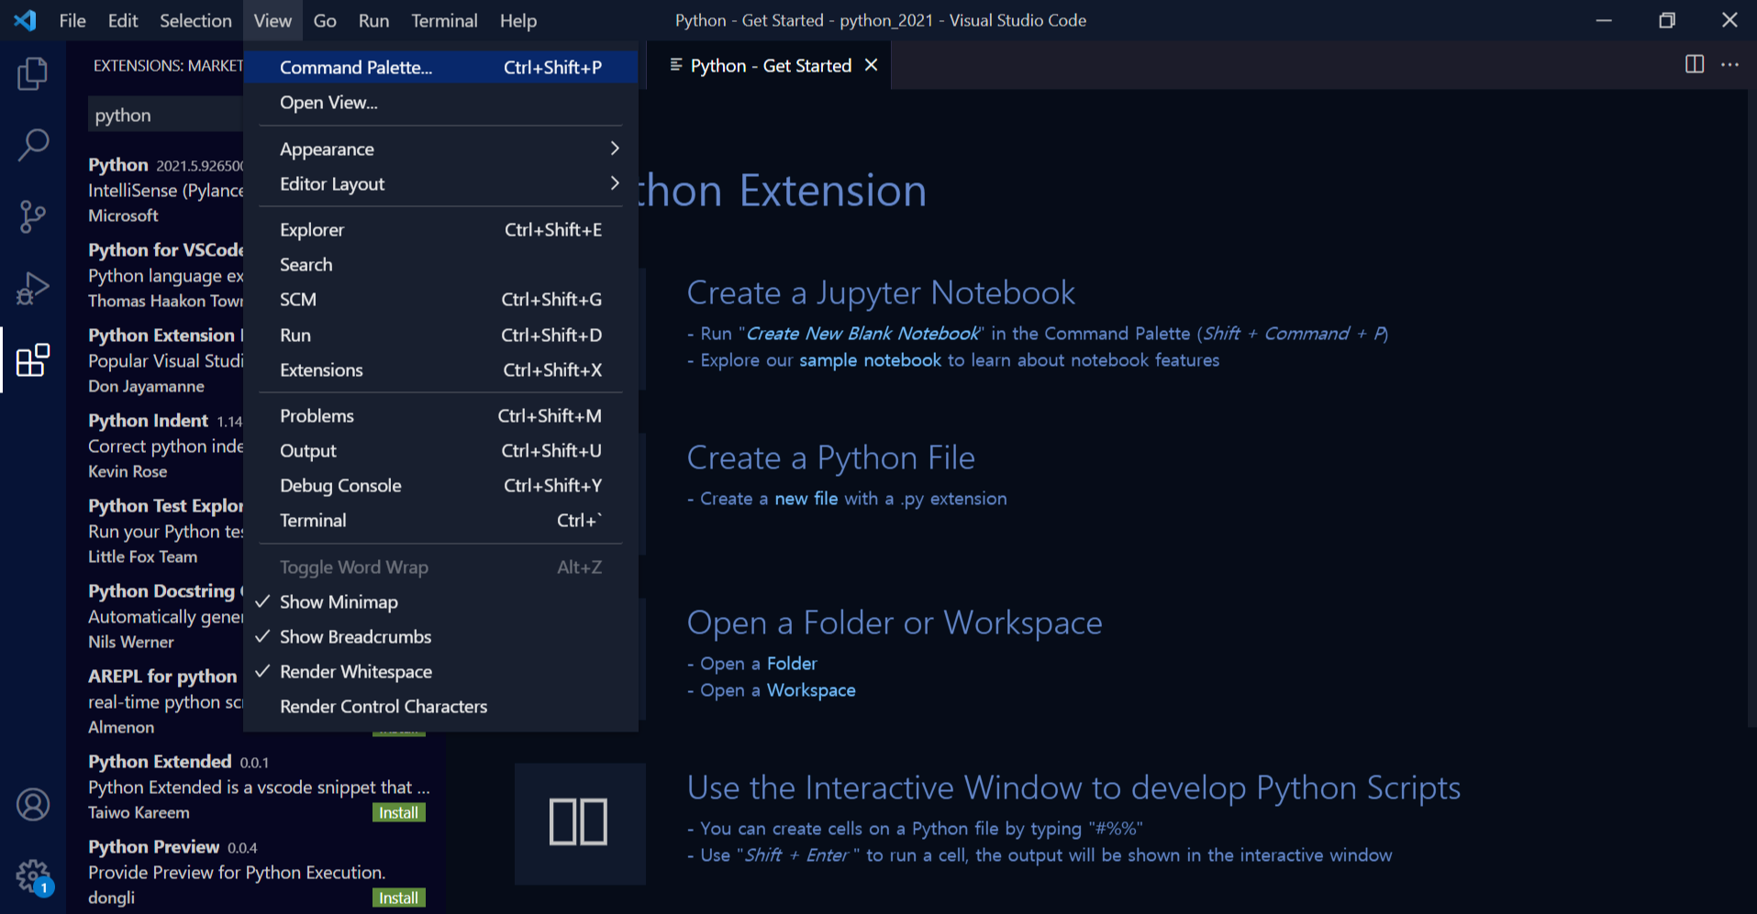
Task: Click 'Create a Jupyter Notebook' heading
Action: click(x=881, y=293)
